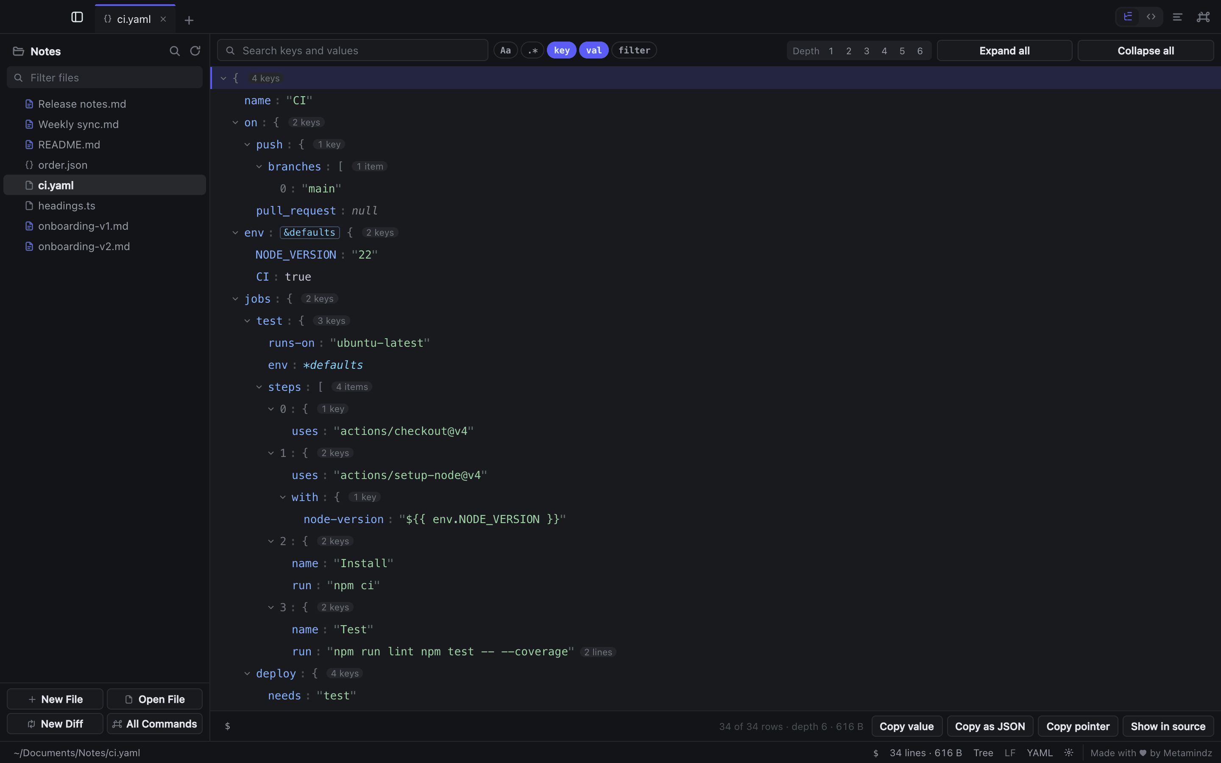Set tree depth to 2
Image resolution: width=1221 pixels, height=763 pixels.
point(849,51)
